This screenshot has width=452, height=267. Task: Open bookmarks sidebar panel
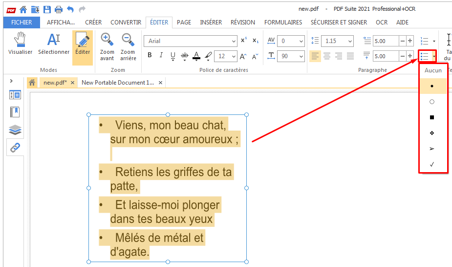(x=15, y=112)
